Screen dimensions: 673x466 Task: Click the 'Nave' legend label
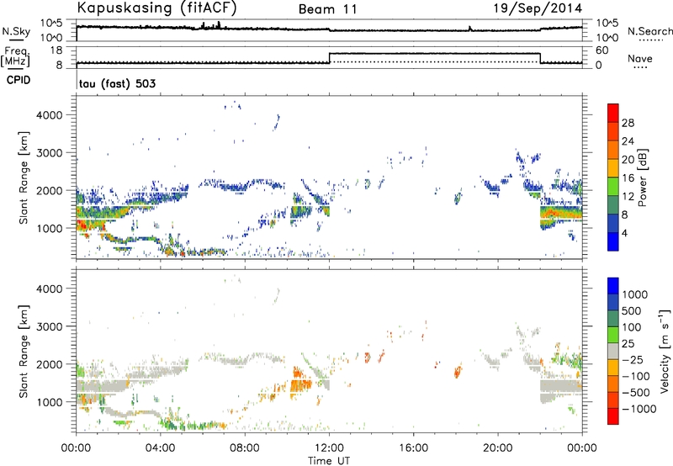coord(640,58)
